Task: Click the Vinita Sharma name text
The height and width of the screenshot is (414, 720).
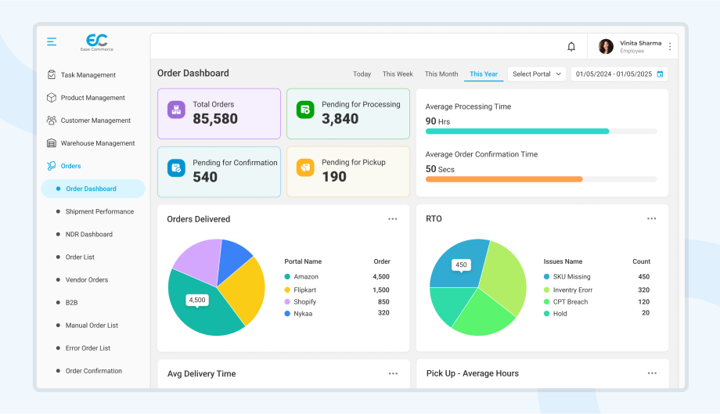Action: pyautogui.click(x=640, y=43)
